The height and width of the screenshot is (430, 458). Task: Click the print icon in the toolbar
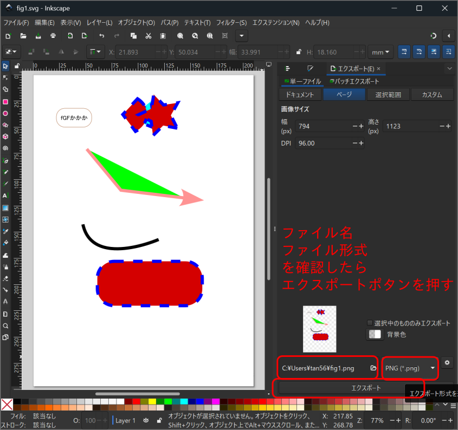53,36
